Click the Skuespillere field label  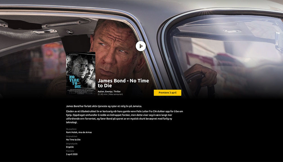pos(71,129)
